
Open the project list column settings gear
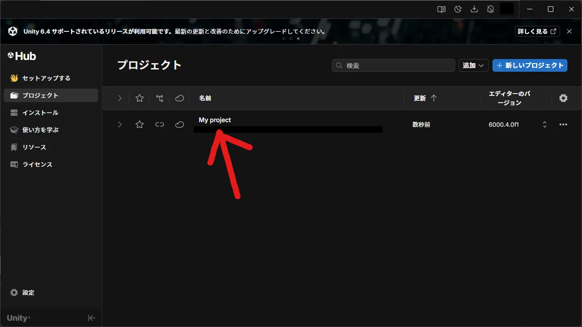[563, 98]
